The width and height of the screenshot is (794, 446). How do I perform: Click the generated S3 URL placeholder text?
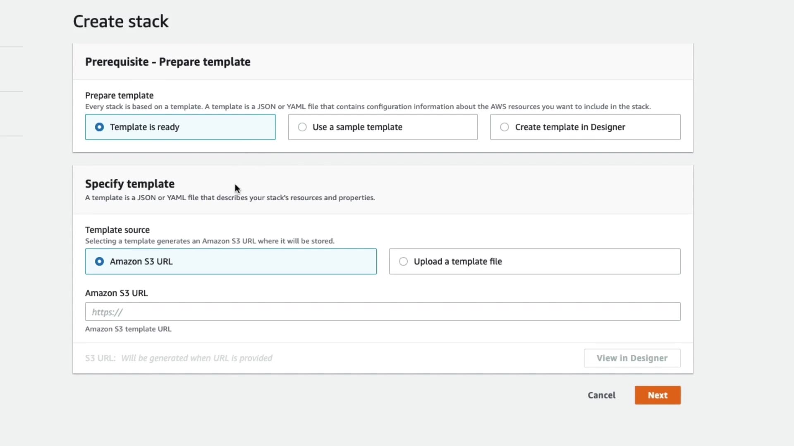(x=196, y=358)
